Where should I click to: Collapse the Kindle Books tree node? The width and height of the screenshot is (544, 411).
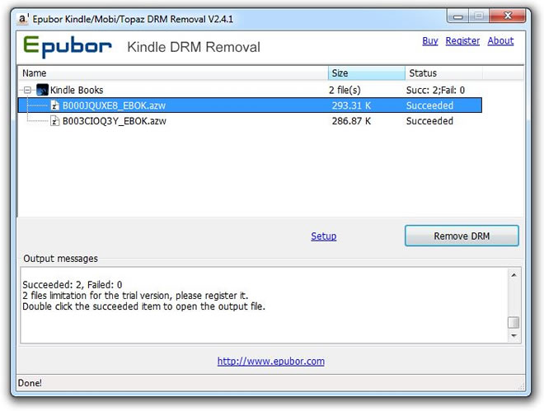tap(27, 91)
